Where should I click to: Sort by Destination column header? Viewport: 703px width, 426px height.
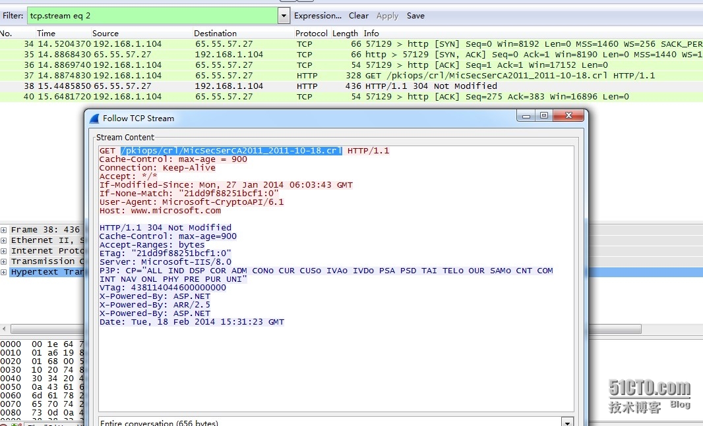pos(215,33)
